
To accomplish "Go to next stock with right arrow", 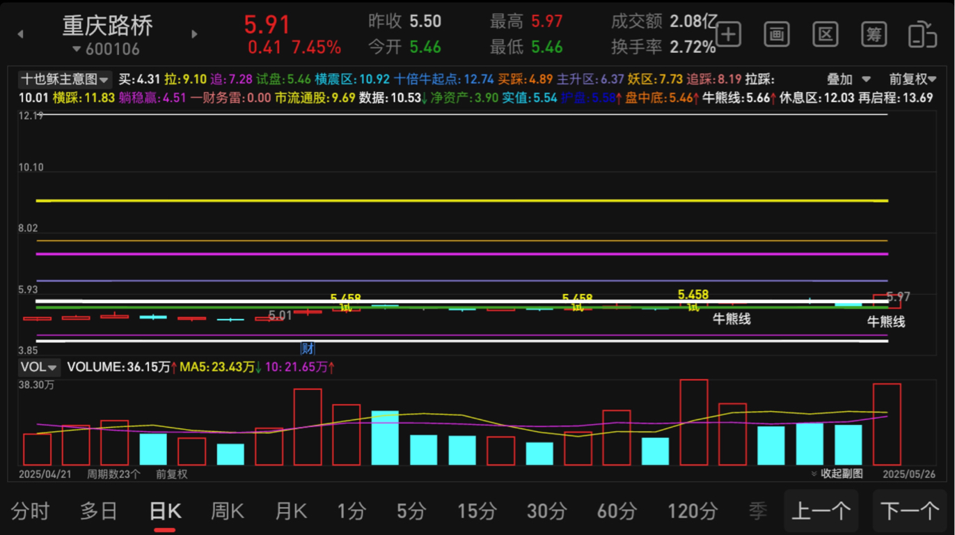I will (194, 34).
